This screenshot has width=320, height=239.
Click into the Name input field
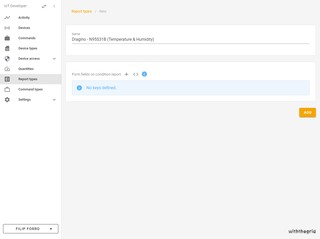click(x=190, y=39)
